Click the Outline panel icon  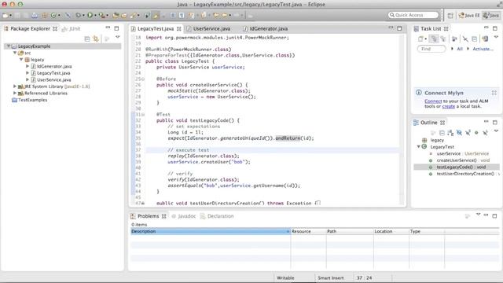[x=416, y=123]
